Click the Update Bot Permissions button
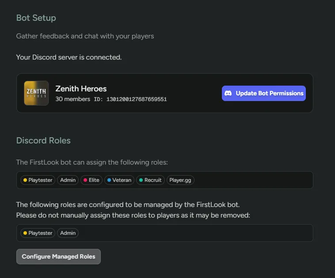The image size is (335, 278). [264, 93]
